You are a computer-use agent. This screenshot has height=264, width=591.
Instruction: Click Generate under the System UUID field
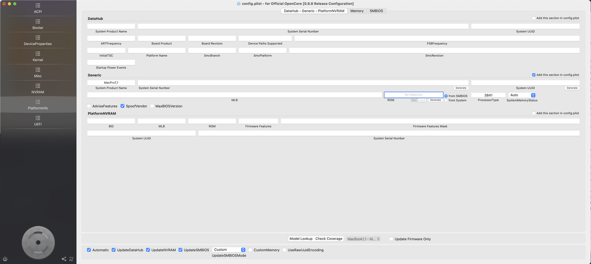[572, 88]
